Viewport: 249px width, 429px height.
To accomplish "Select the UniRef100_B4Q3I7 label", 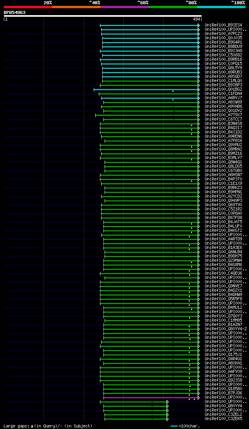I will tap(223, 128).
